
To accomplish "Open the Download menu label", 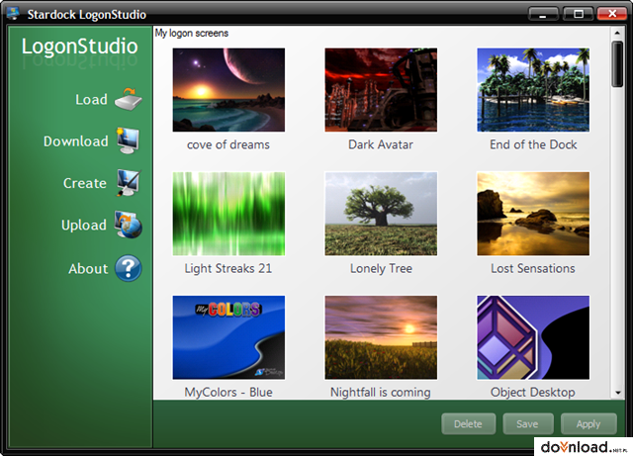I will coord(76,141).
